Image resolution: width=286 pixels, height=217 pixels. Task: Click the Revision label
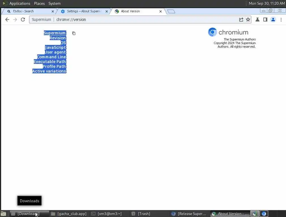pyautogui.click(x=58, y=38)
